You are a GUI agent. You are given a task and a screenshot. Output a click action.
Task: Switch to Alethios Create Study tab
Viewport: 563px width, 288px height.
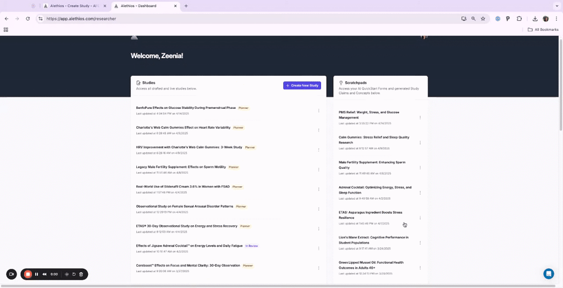click(x=74, y=5)
